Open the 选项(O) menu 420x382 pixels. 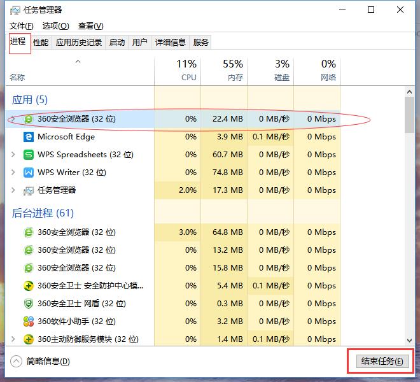(x=56, y=26)
